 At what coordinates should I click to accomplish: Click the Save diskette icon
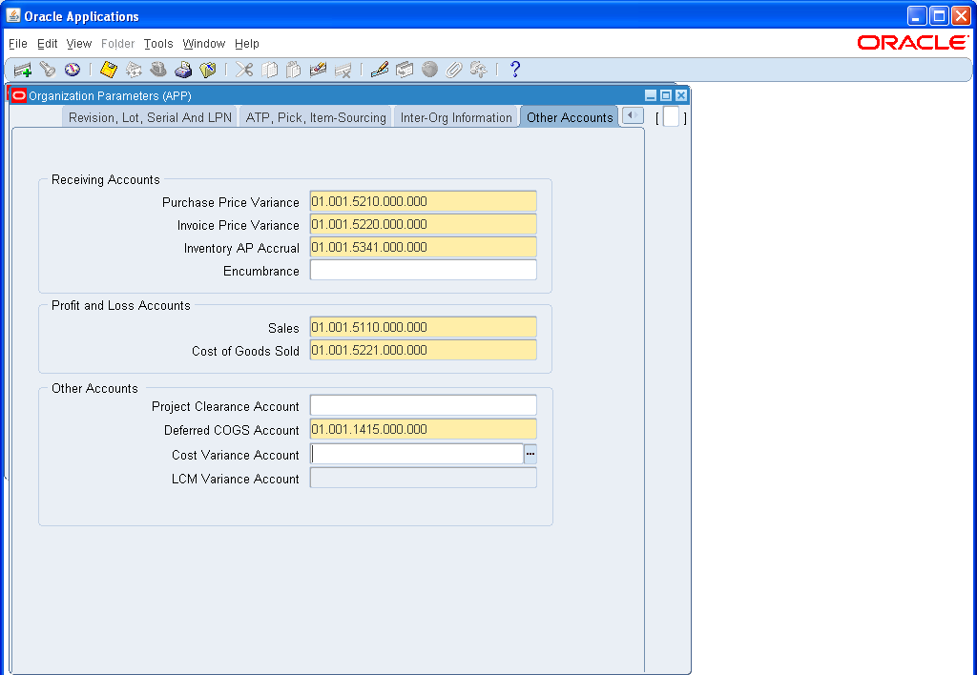click(108, 69)
